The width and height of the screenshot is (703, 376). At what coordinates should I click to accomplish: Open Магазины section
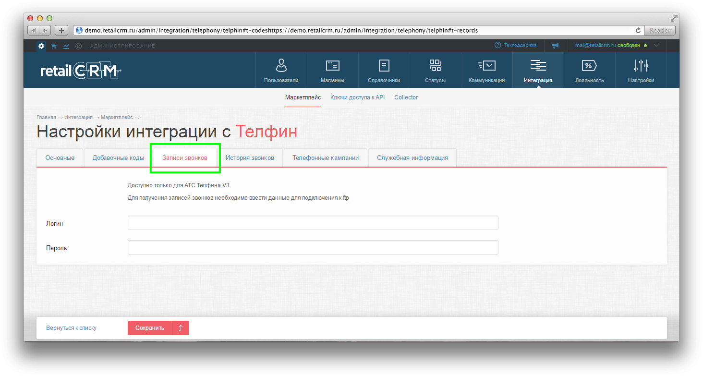tap(333, 70)
